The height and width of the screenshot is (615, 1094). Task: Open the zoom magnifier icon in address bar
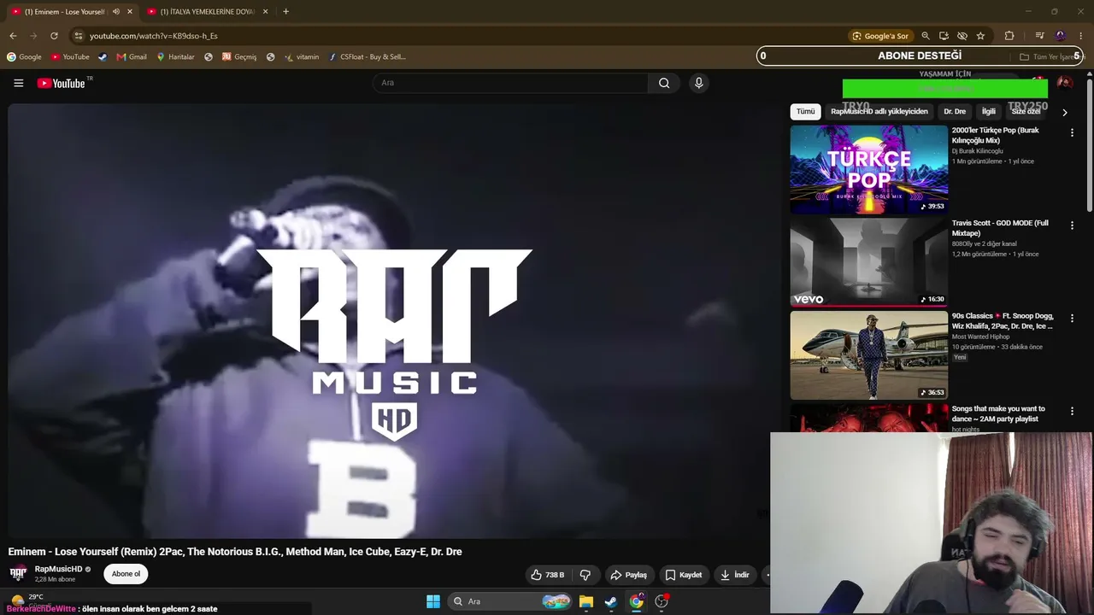pos(926,36)
